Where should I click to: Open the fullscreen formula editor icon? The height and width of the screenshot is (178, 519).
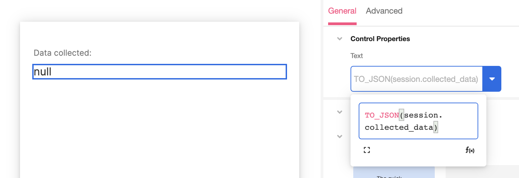pos(366,150)
